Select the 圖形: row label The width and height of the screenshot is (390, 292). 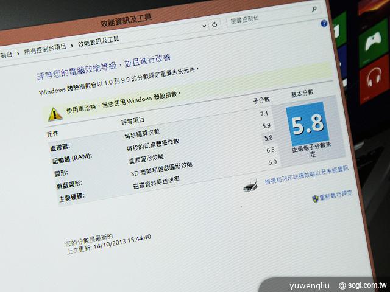[x=61, y=173]
